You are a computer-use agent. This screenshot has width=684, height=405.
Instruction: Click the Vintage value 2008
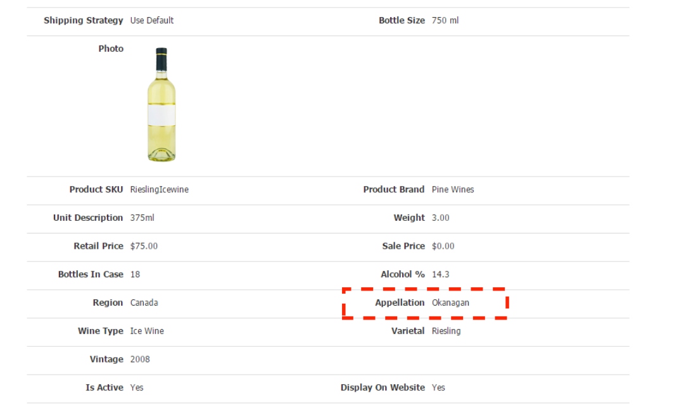(140, 359)
